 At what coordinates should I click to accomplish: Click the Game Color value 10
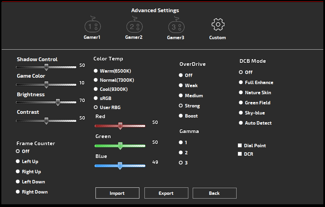tap(82, 83)
